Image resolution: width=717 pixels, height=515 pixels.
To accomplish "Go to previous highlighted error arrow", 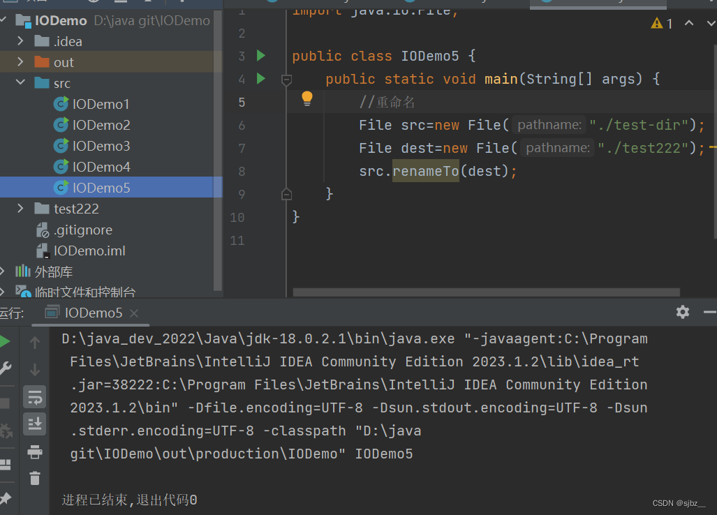I will (688, 23).
